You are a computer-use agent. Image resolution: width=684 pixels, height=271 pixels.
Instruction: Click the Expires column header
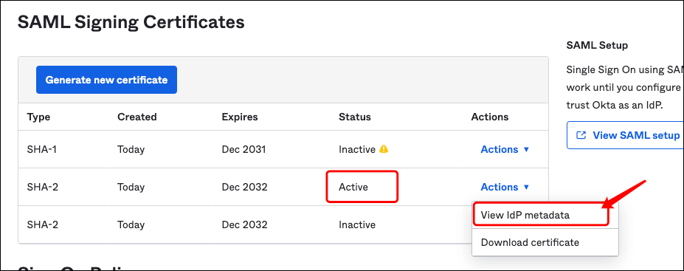tap(240, 117)
